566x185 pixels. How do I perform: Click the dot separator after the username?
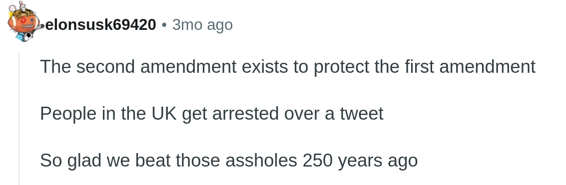point(164,25)
